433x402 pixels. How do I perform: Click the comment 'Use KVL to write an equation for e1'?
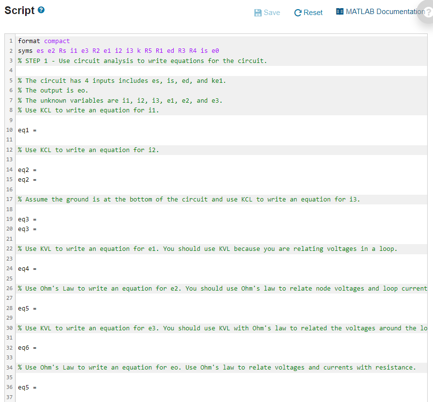click(x=208, y=249)
